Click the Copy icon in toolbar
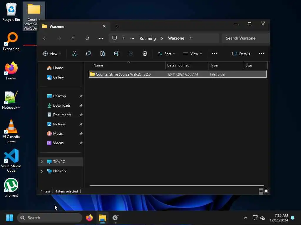This screenshot has width=301, height=225. click(x=88, y=54)
